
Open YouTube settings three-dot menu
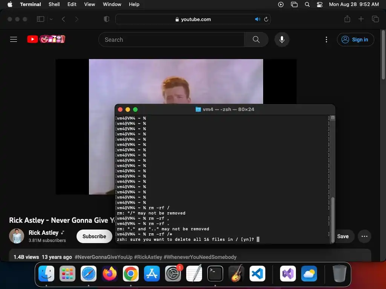(x=326, y=40)
